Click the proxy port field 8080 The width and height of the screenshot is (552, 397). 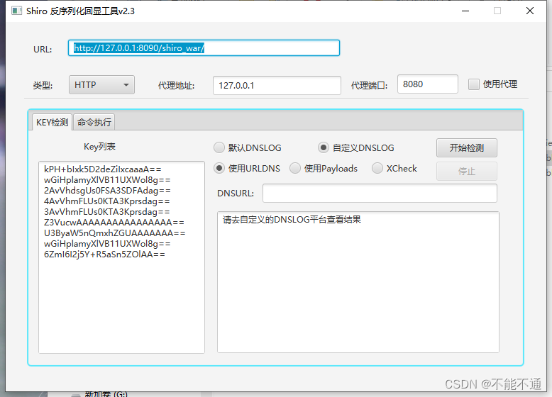pyautogui.click(x=427, y=84)
